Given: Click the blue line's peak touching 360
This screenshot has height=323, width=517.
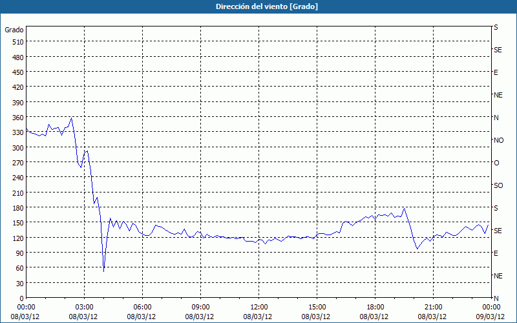Looking at the screenshot, I should point(72,118).
